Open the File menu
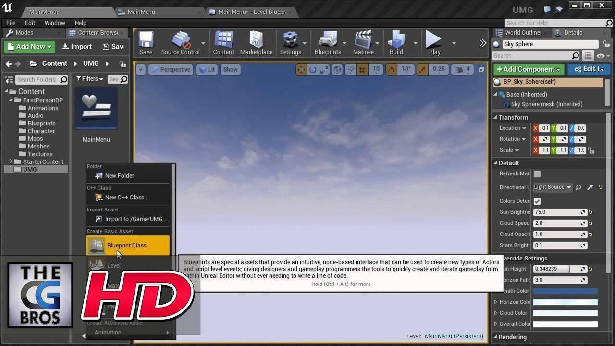The height and width of the screenshot is (346, 615). tap(11, 23)
